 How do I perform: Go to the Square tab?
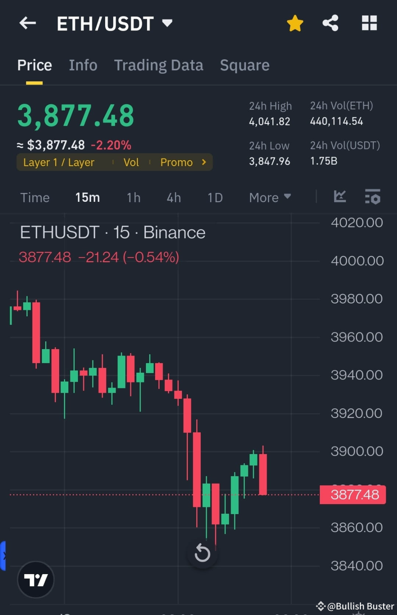245,65
